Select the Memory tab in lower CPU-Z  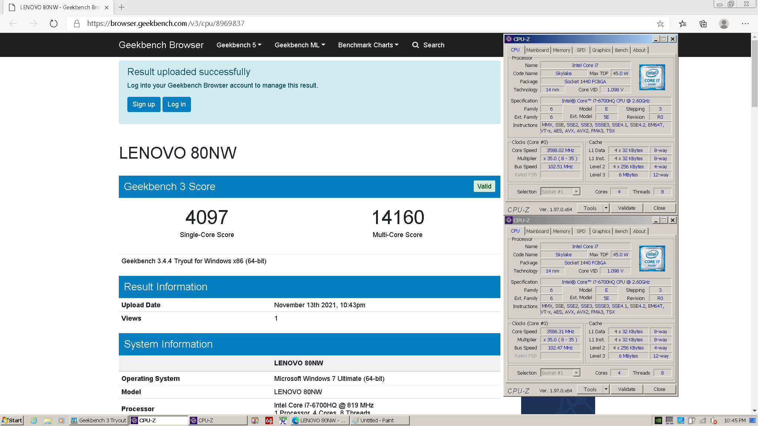pos(561,231)
